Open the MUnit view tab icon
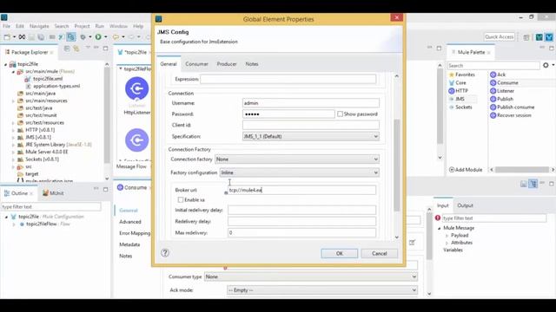Image resolution: width=556 pixels, height=312 pixels. pyautogui.click(x=45, y=193)
